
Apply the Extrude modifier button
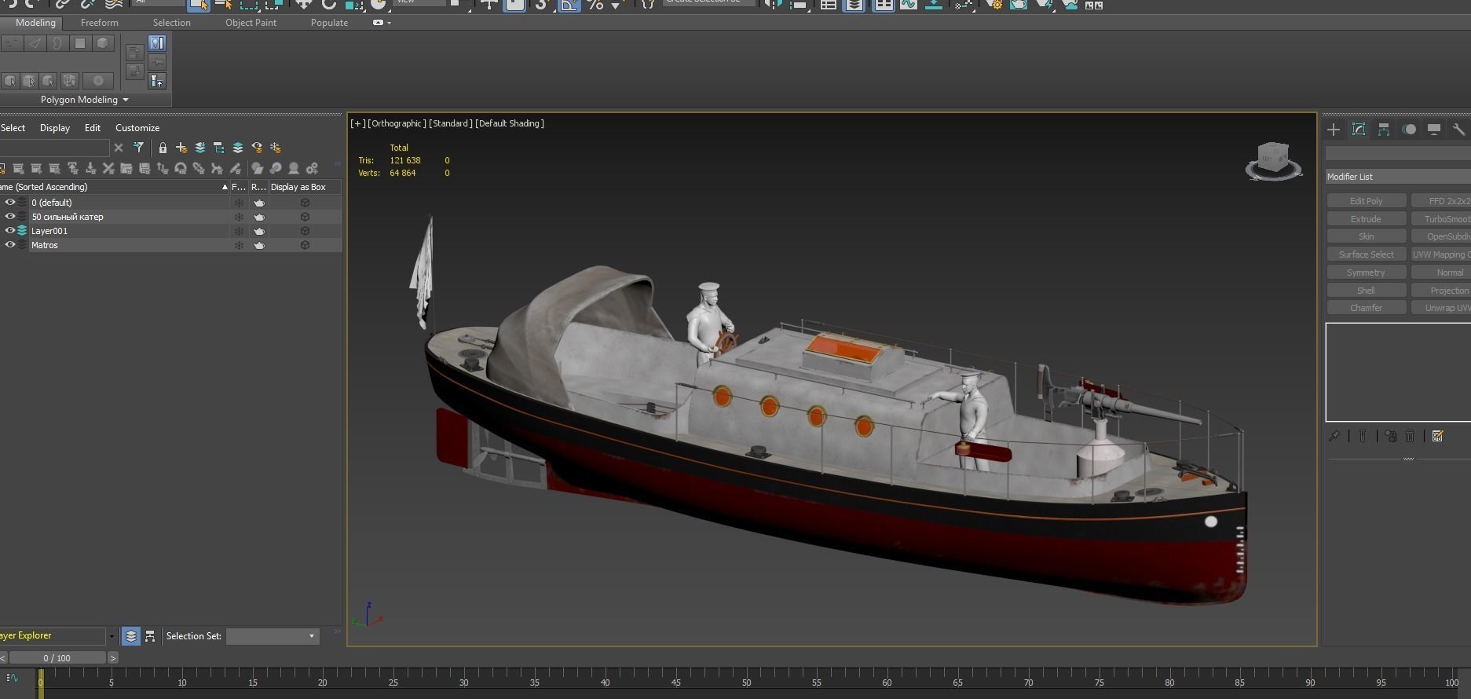tap(1367, 219)
